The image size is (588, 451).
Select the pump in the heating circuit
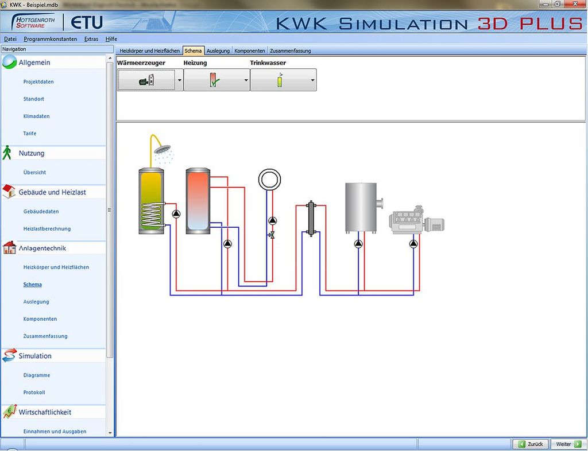[273, 221]
